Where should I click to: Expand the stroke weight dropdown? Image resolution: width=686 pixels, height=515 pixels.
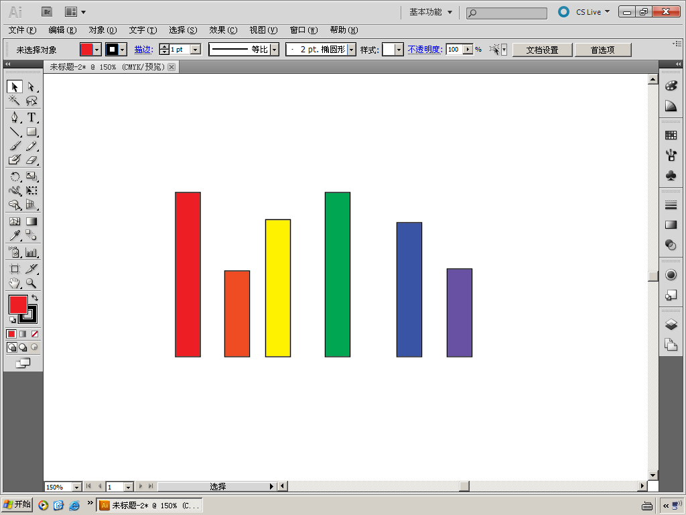coord(196,50)
